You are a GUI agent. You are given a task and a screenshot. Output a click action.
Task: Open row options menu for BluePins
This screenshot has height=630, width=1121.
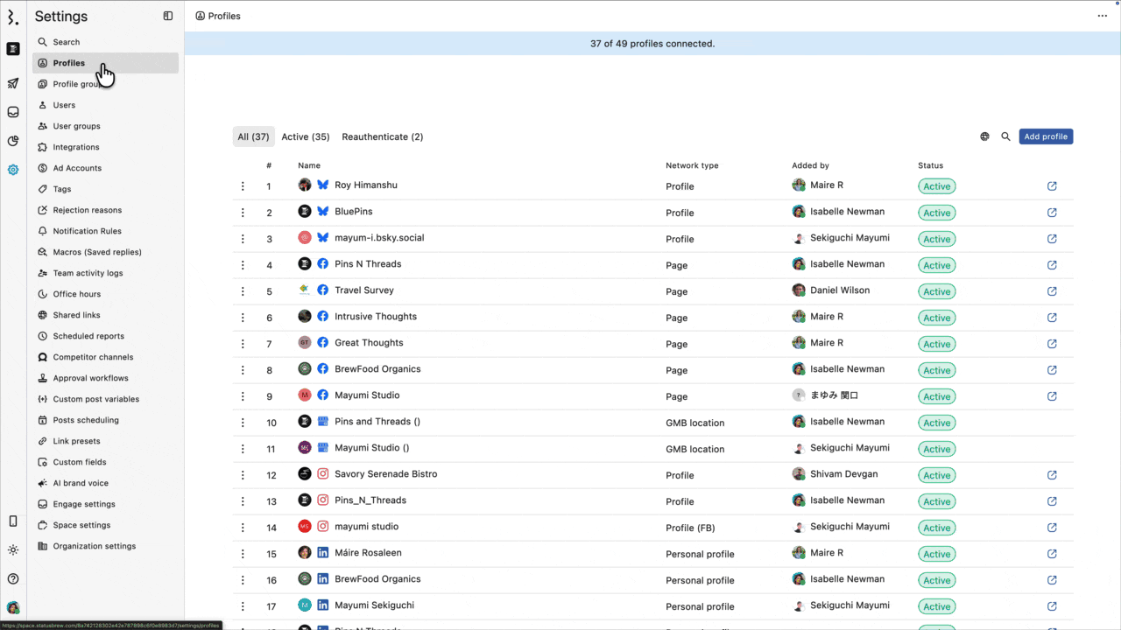tap(243, 213)
